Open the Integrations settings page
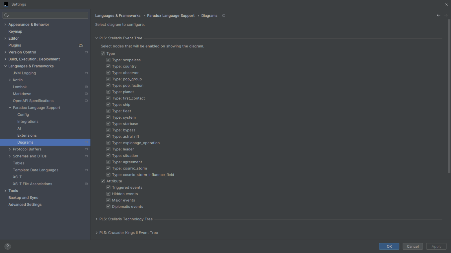The width and height of the screenshot is (451, 253). [x=28, y=122]
